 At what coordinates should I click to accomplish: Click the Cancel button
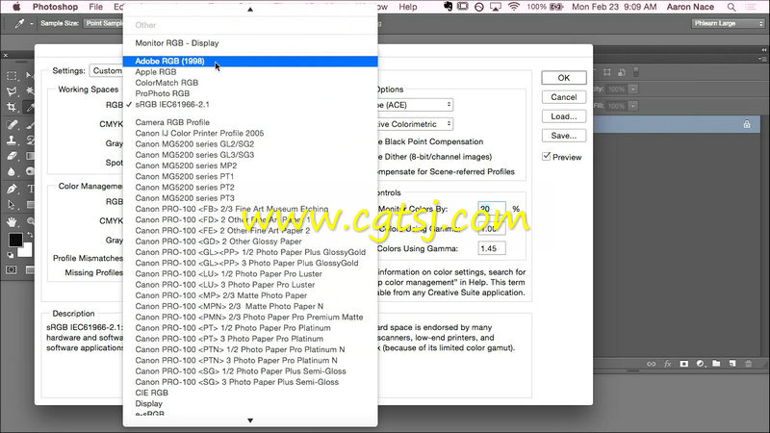564,97
